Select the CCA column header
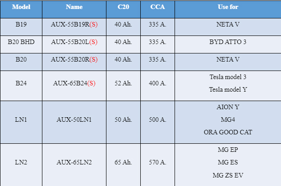The width and height of the screenshot is (281, 186). tap(157, 9)
